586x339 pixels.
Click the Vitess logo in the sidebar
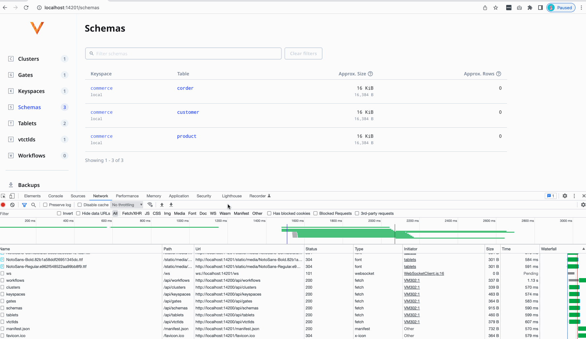37,28
